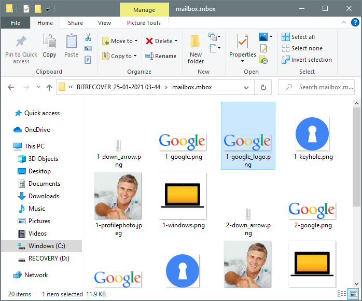
Task: Expand the address bar history dropdown
Action: (246, 88)
